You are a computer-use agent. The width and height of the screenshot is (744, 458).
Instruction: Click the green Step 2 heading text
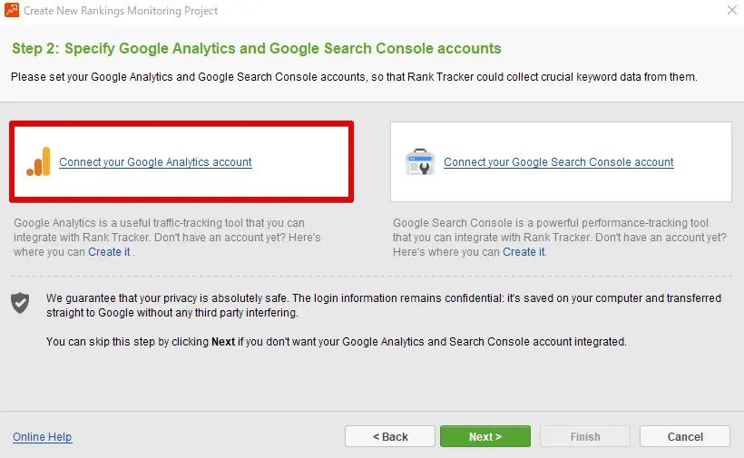(256, 48)
